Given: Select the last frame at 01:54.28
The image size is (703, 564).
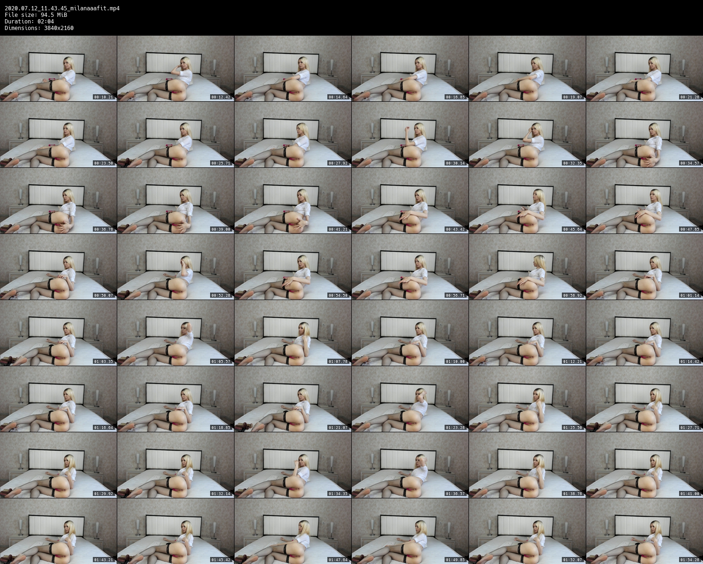Looking at the screenshot, I should coord(644,531).
